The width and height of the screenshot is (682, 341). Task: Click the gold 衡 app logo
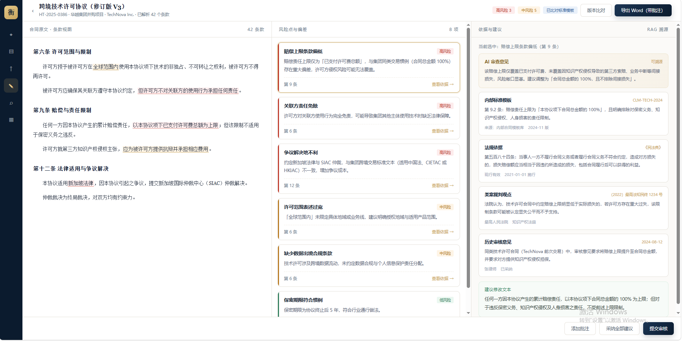tap(11, 12)
